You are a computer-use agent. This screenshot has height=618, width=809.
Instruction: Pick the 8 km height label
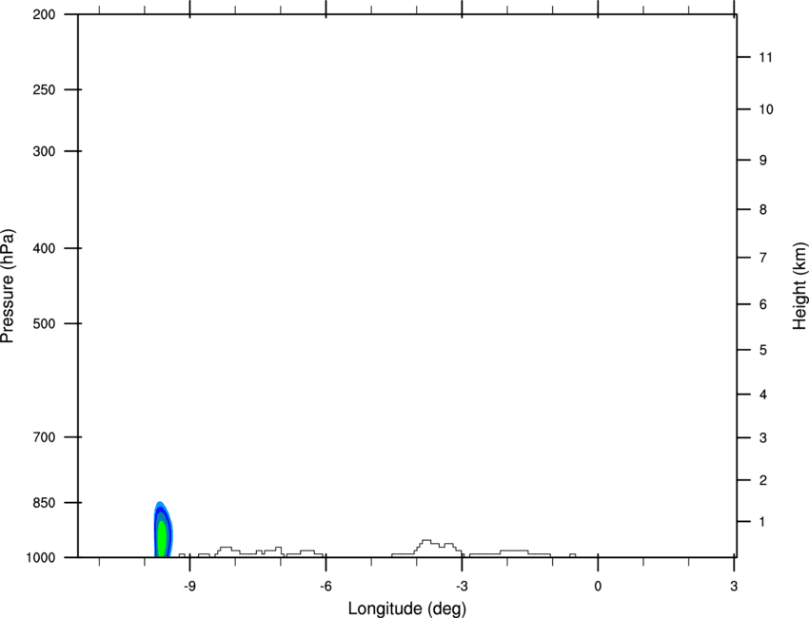point(763,210)
